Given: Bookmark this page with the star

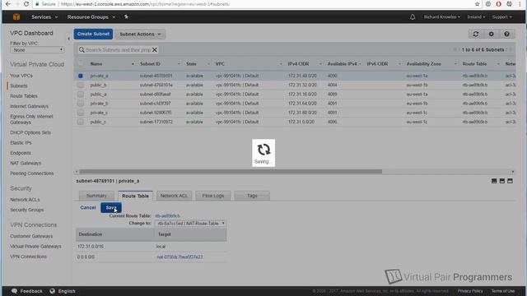Looking at the screenshot, I should tap(477, 4).
